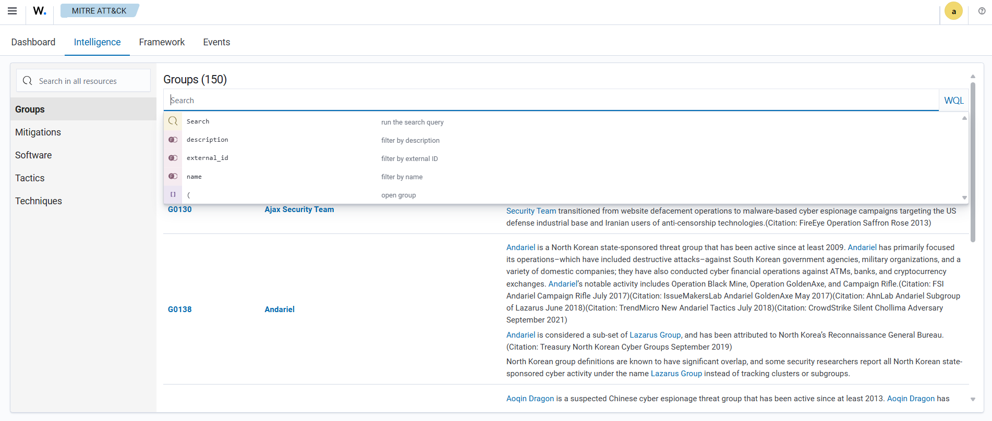
Task: Click the Search suggestion magnifier icon
Action: [x=173, y=121]
